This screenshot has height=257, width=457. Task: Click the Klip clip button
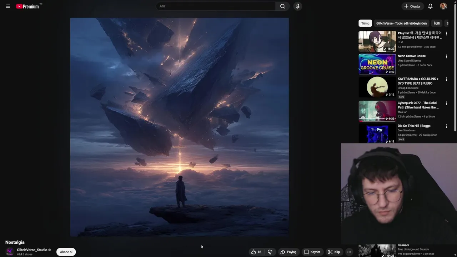point(334,252)
